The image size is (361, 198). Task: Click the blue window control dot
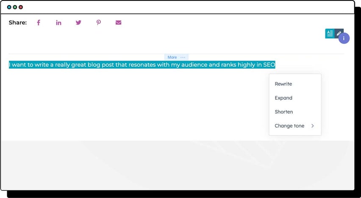[x=9, y=7]
